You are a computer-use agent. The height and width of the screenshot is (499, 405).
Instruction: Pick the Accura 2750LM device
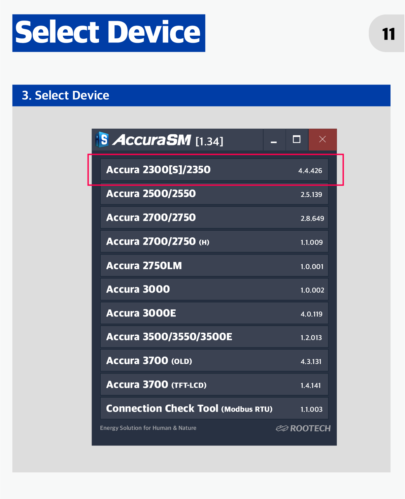214,266
